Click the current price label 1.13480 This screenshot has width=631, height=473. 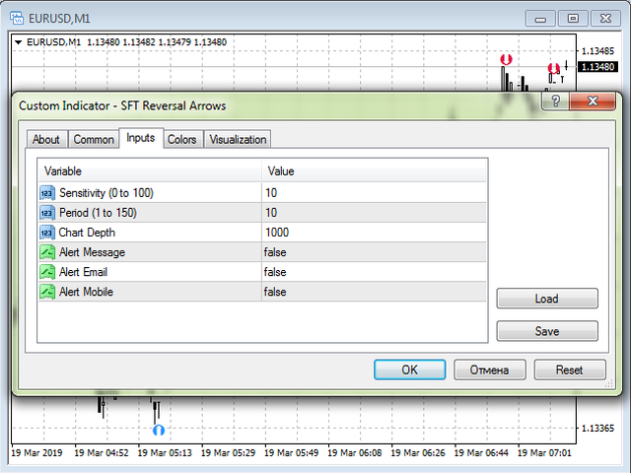click(598, 67)
